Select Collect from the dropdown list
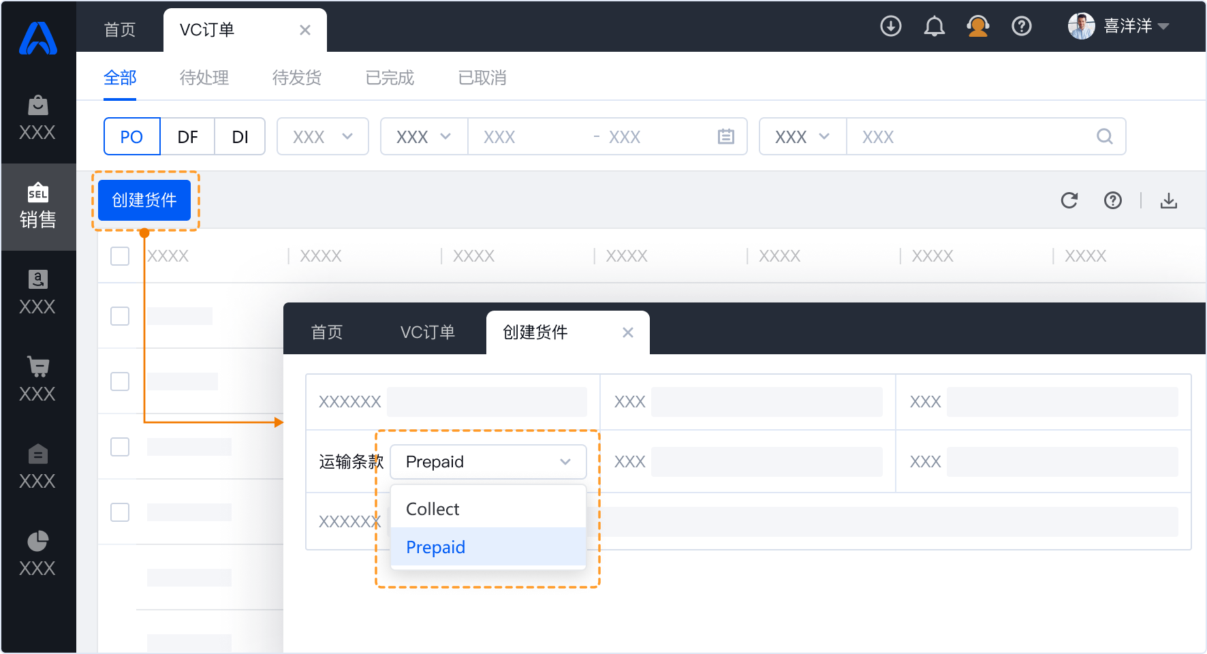This screenshot has height=654, width=1207. click(x=433, y=509)
